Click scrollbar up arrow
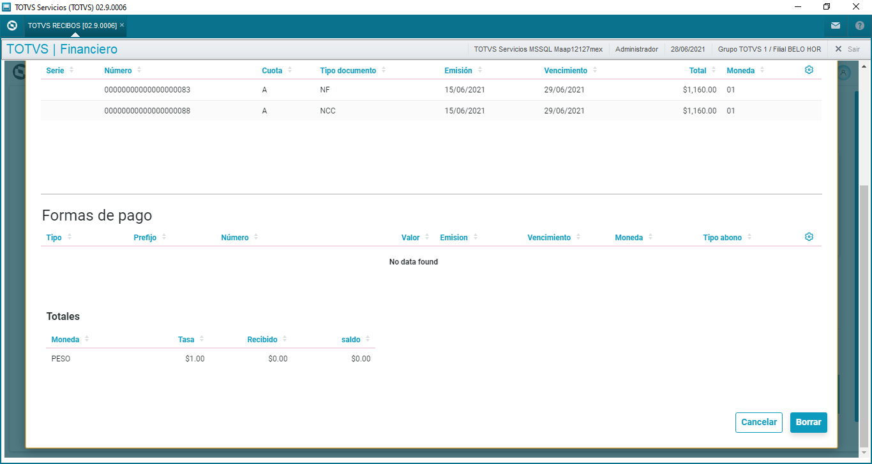The width and height of the screenshot is (872, 464). point(865,66)
